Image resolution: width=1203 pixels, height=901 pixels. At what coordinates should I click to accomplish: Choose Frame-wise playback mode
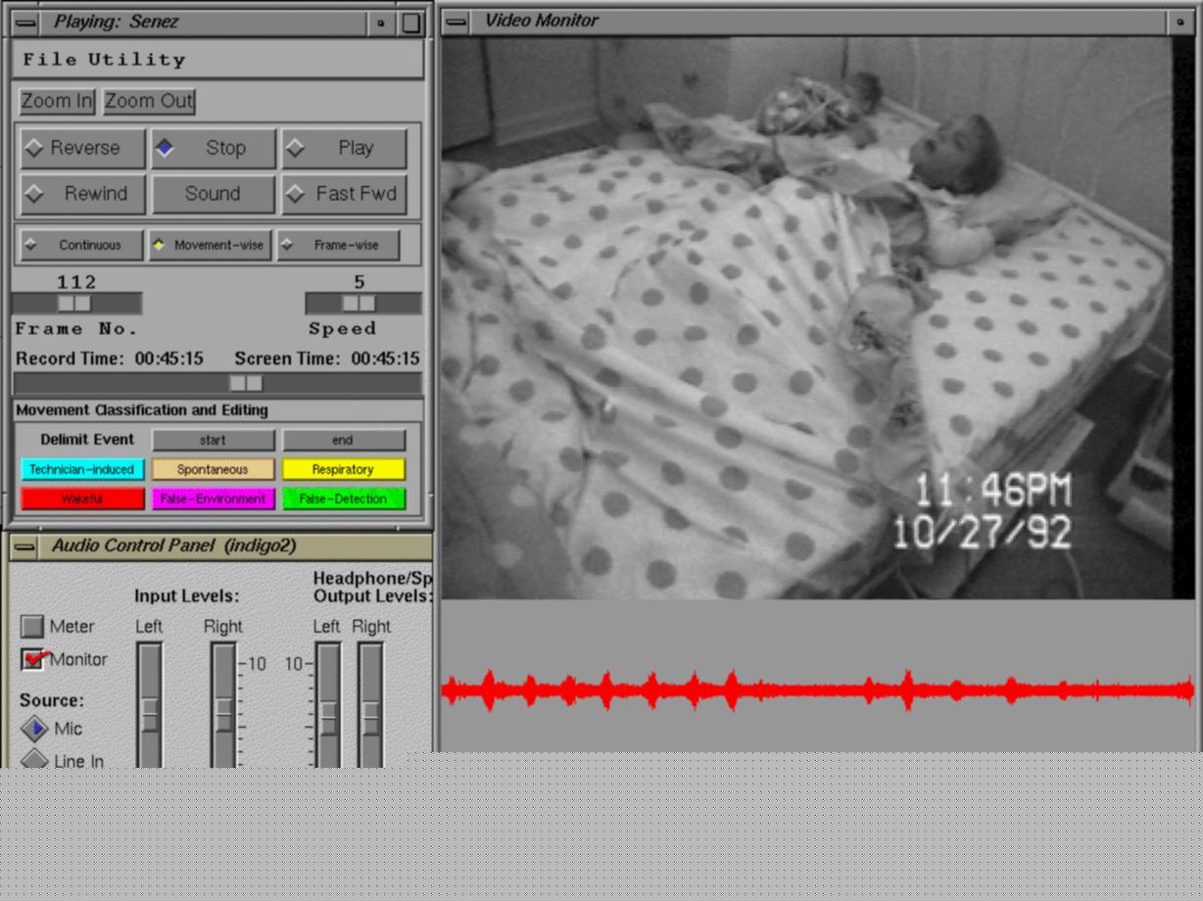pyautogui.click(x=338, y=245)
